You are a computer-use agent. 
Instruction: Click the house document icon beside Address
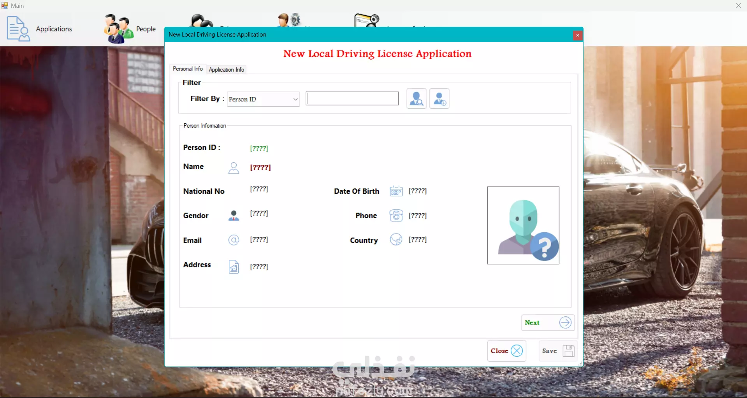point(234,267)
